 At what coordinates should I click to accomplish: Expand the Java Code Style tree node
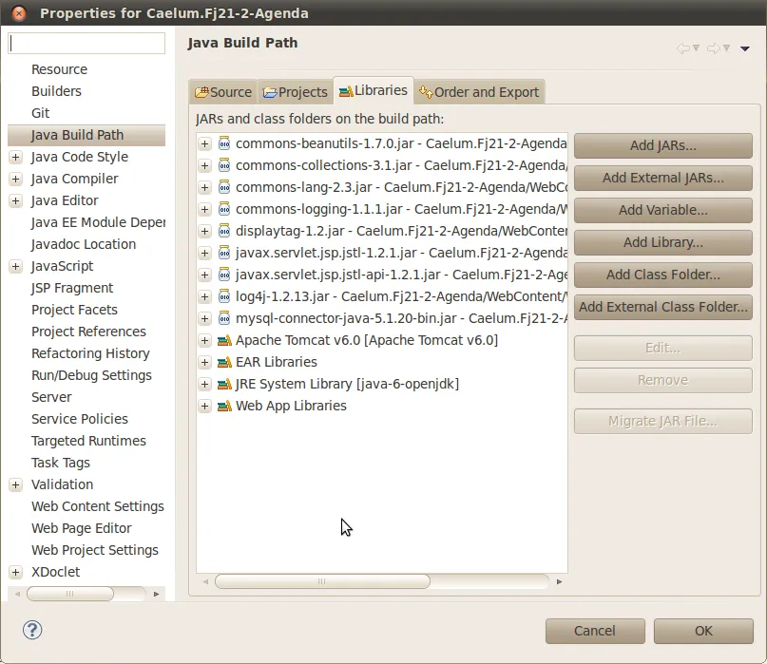click(x=15, y=158)
